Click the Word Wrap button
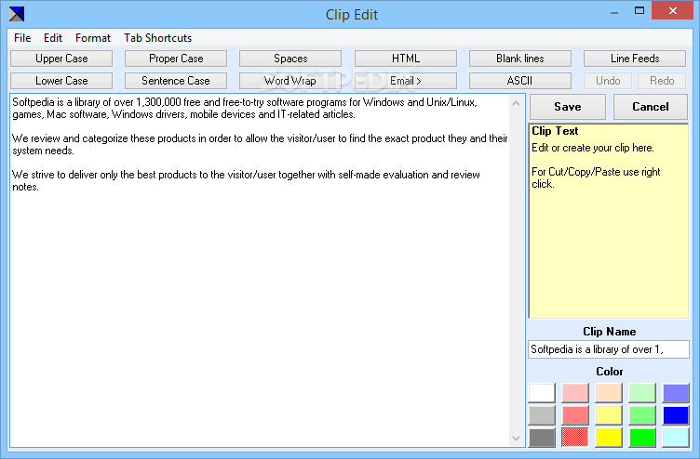Viewport: 700px width, 459px height. 290,81
